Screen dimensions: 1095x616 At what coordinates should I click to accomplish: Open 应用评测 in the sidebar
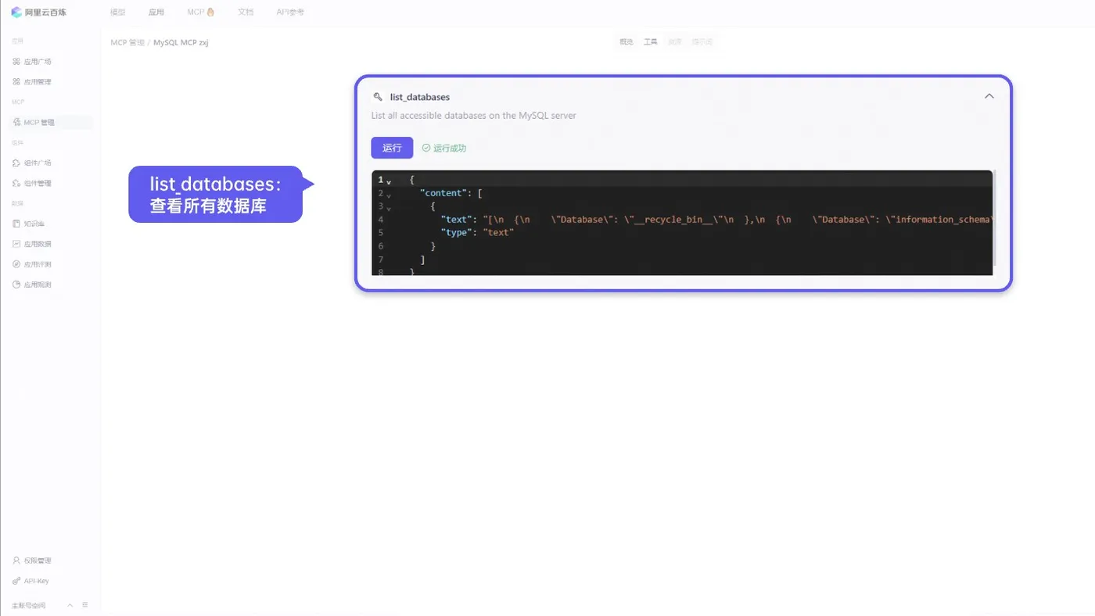click(32, 265)
